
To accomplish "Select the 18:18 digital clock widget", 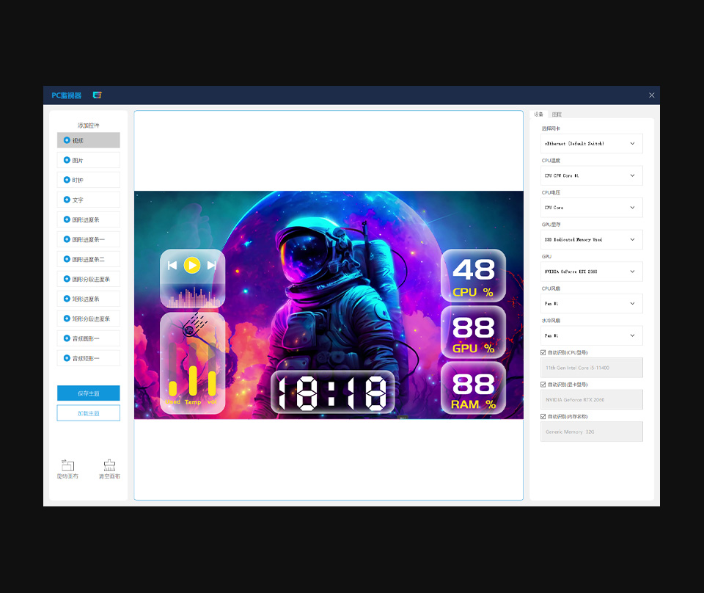I will point(333,392).
